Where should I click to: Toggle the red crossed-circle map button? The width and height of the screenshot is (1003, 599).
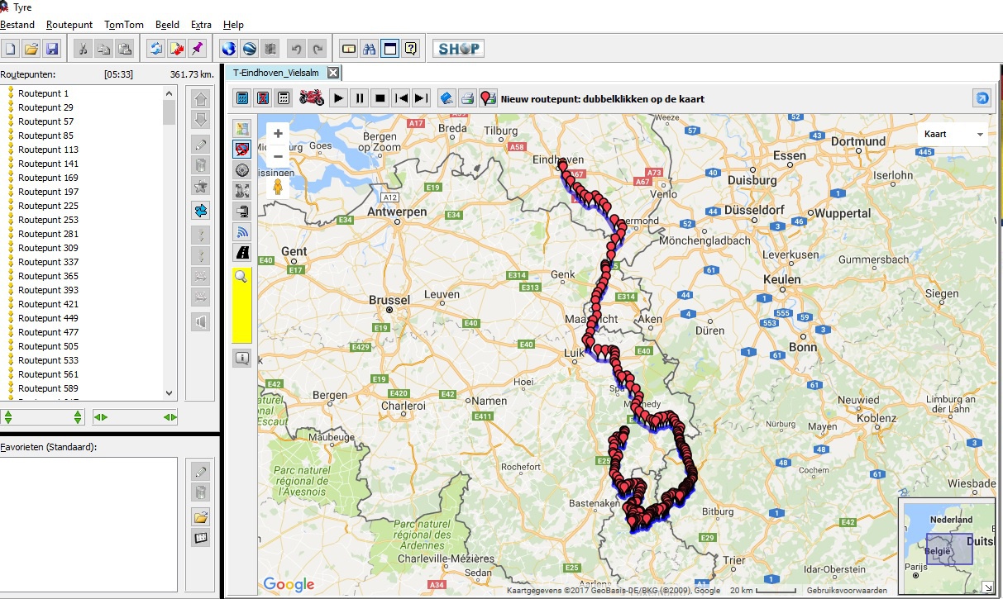click(x=242, y=150)
